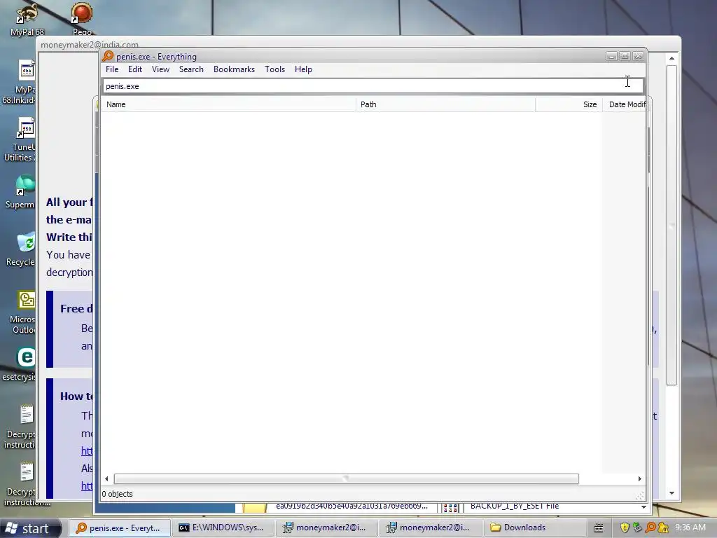Click safely remove hardware tray icon
The width and height of the screenshot is (717, 538).
[637, 527]
